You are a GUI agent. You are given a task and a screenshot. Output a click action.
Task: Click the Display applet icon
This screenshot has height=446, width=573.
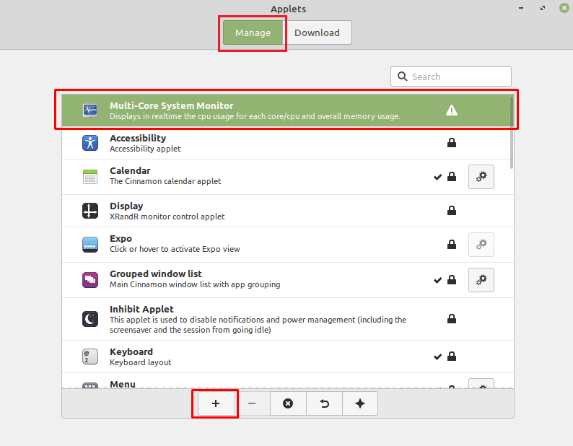click(x=90, y=211)
